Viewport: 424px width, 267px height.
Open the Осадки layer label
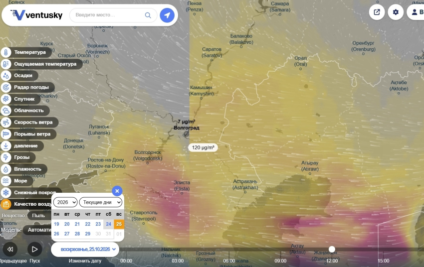point(23,76)
